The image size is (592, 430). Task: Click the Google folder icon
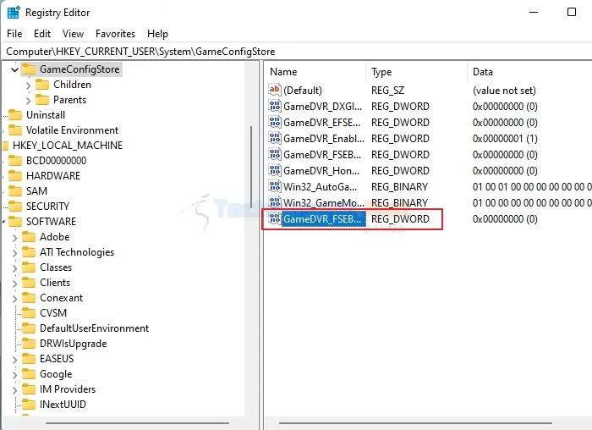tap(28, 373)
